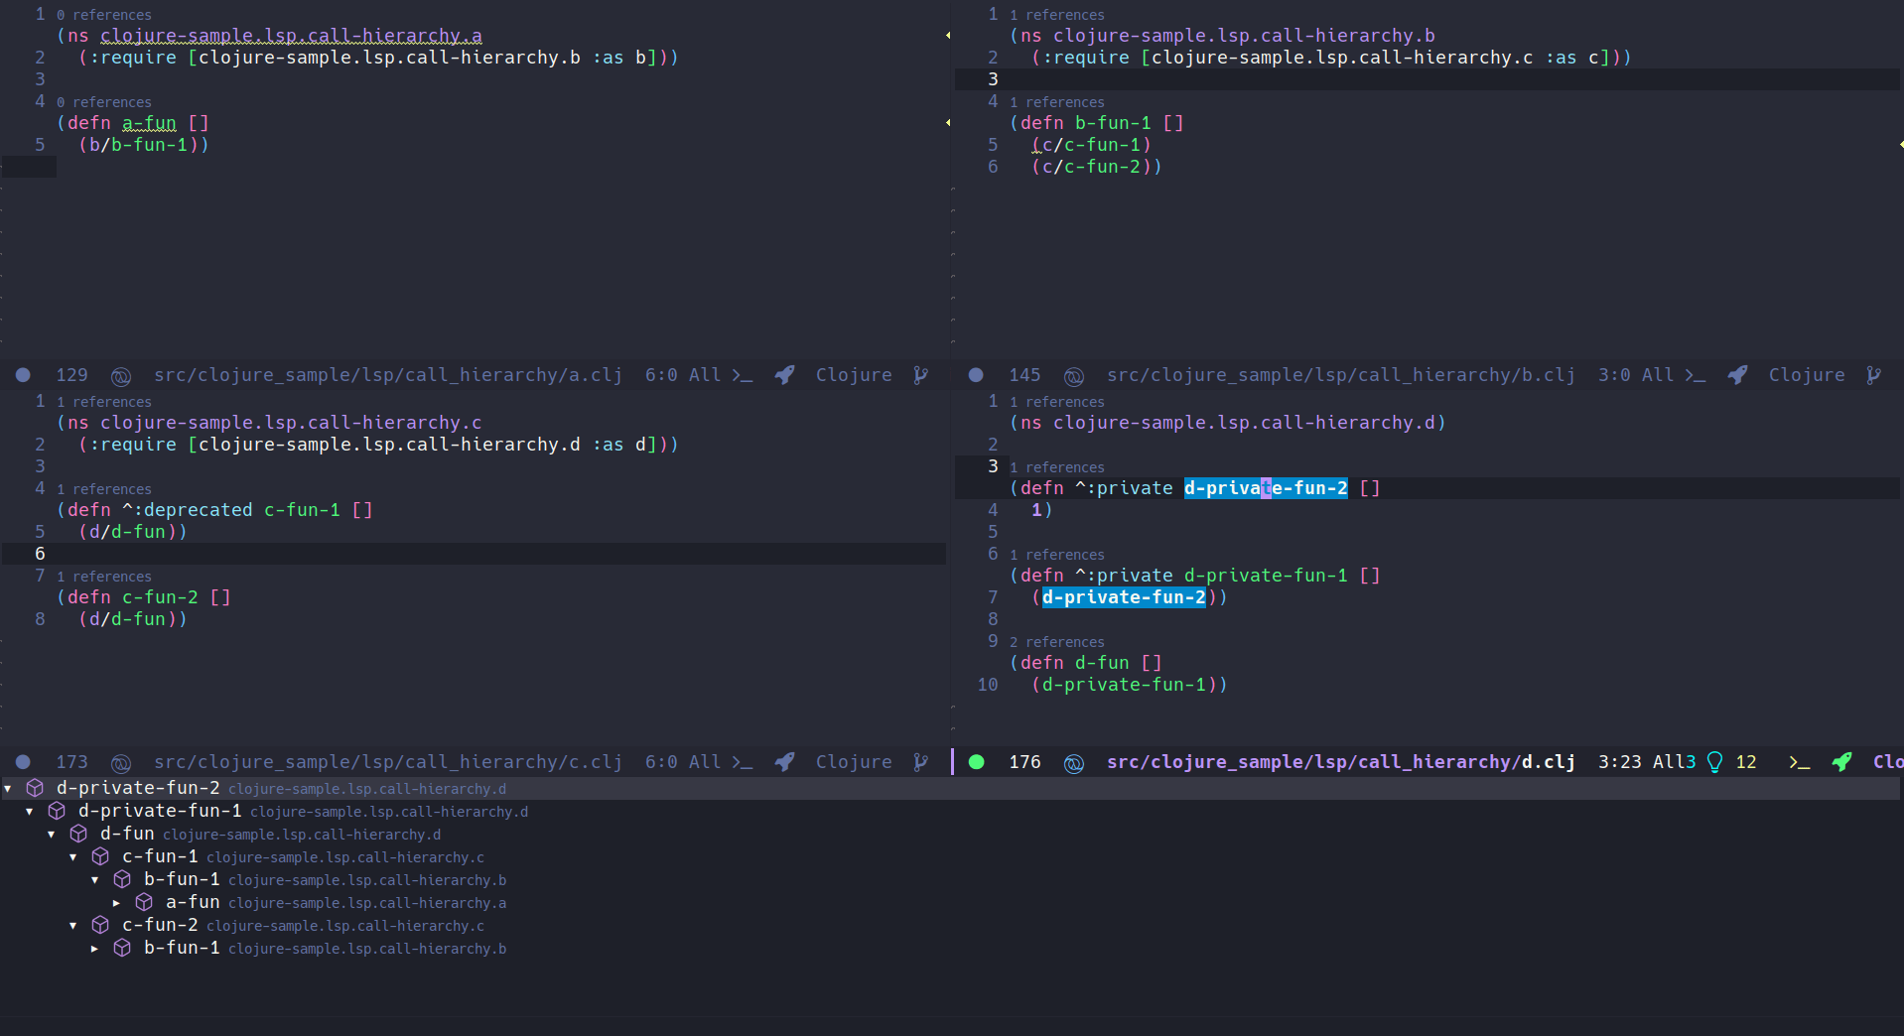The height and width of the screenshot is (1036, 1904).
Task: Click the lightbulb code-action icon in d.clj modeline
Action: (x=1714, y=761)
